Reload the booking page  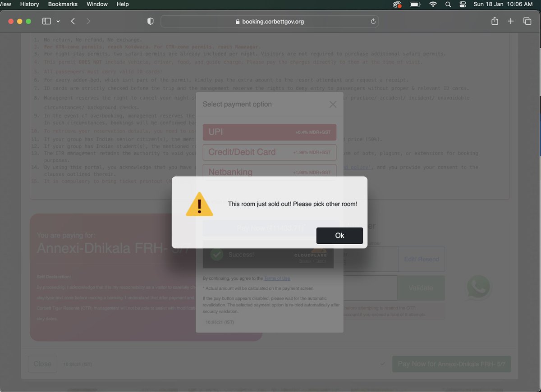373,21
